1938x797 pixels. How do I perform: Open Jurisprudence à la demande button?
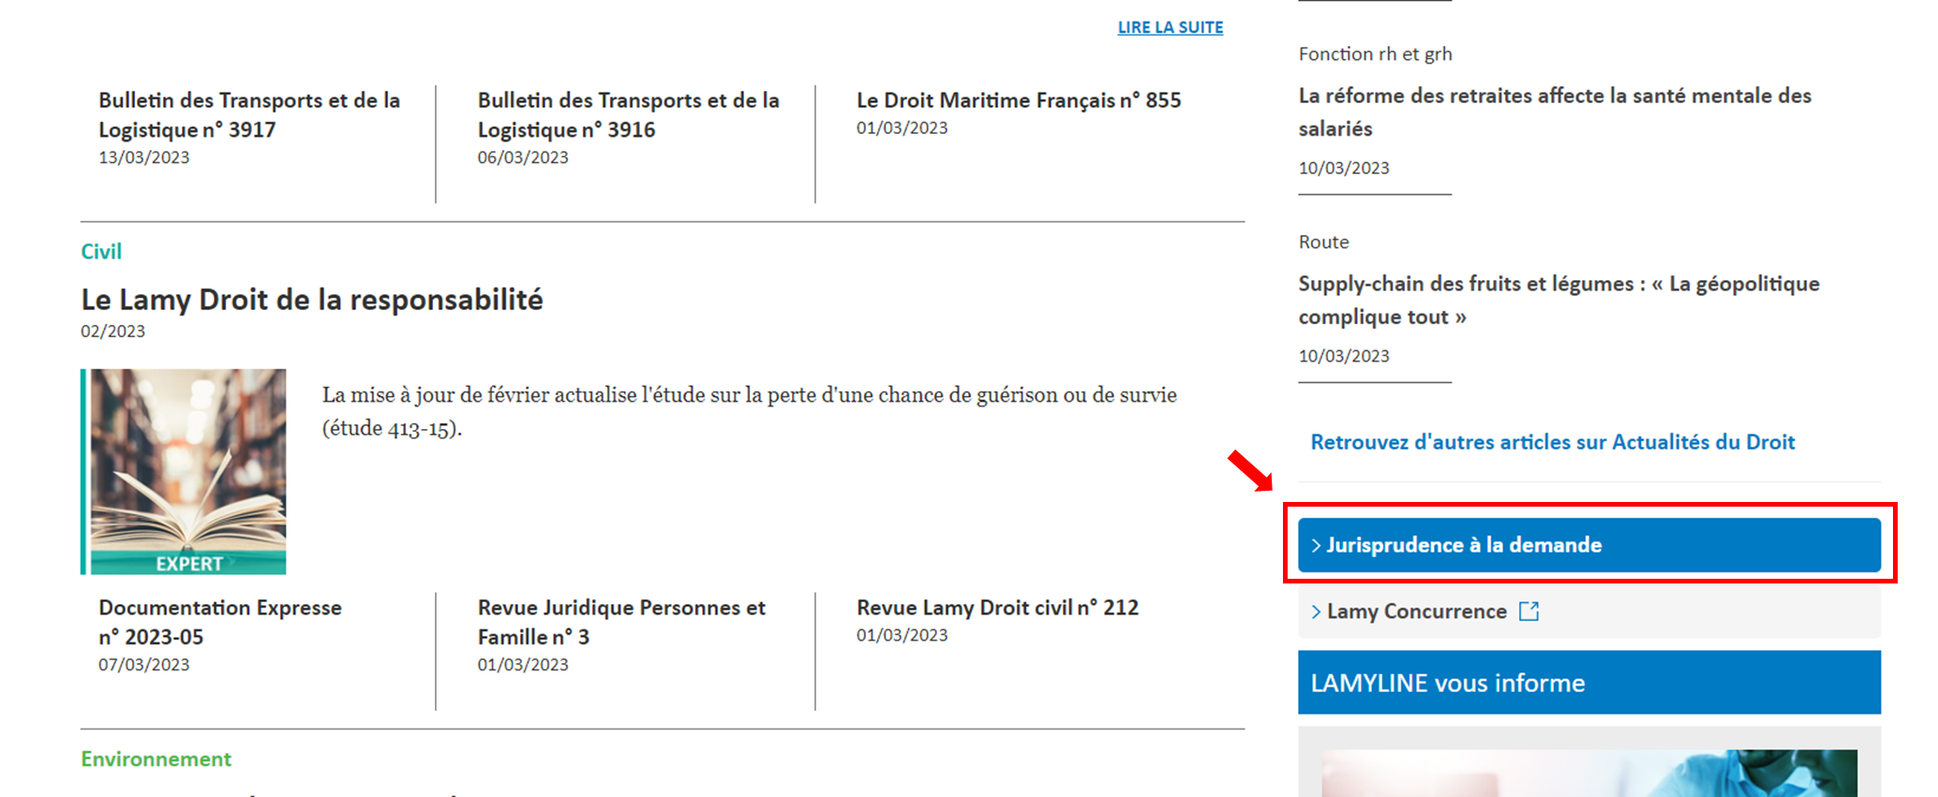[x=1588, y=545]
